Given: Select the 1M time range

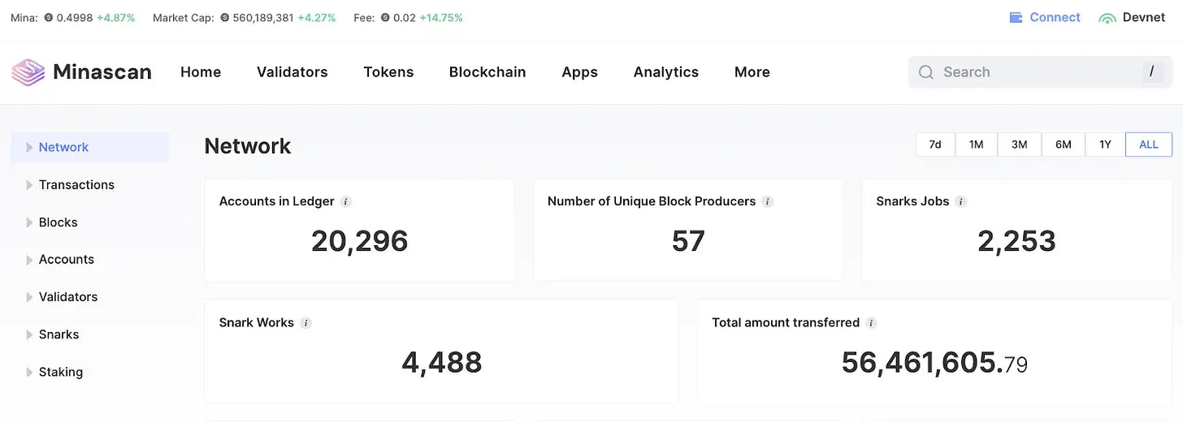Looking at the screenshot, I should click(x=977, y=145).
